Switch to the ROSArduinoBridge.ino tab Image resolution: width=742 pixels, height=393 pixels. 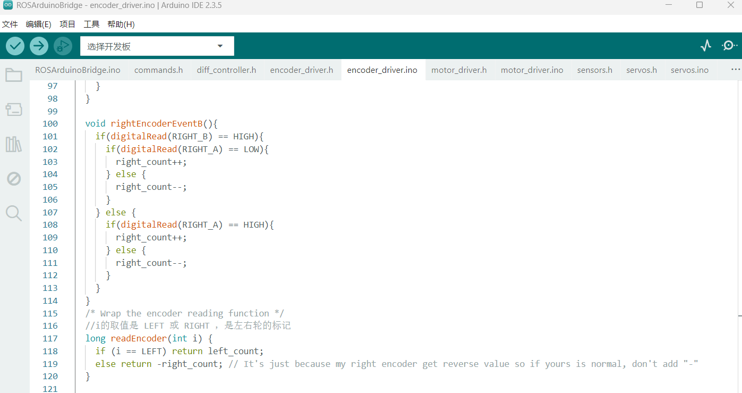point(78,70)
